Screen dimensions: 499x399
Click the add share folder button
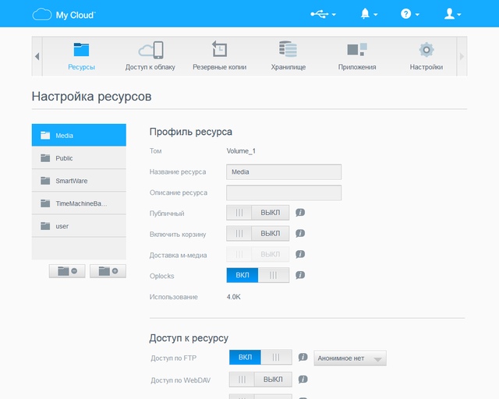(x=108, y=271)
